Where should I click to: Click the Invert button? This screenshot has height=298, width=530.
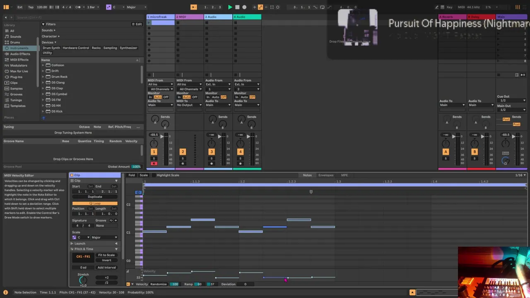[106, 260]
